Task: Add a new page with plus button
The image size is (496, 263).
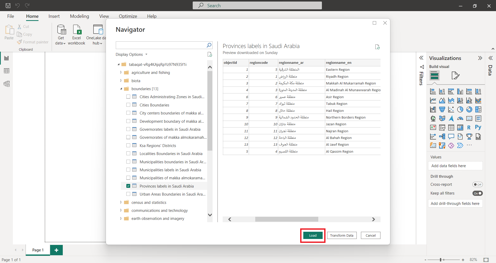Action: [57, 250]
